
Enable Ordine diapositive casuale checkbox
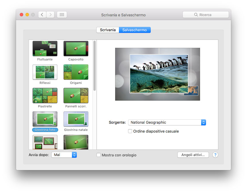130,131
